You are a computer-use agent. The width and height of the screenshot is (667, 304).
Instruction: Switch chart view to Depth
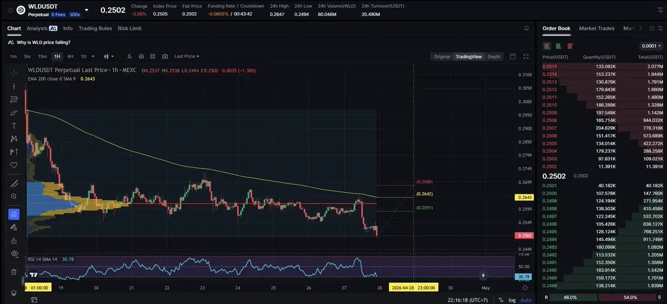coord(494,57)
